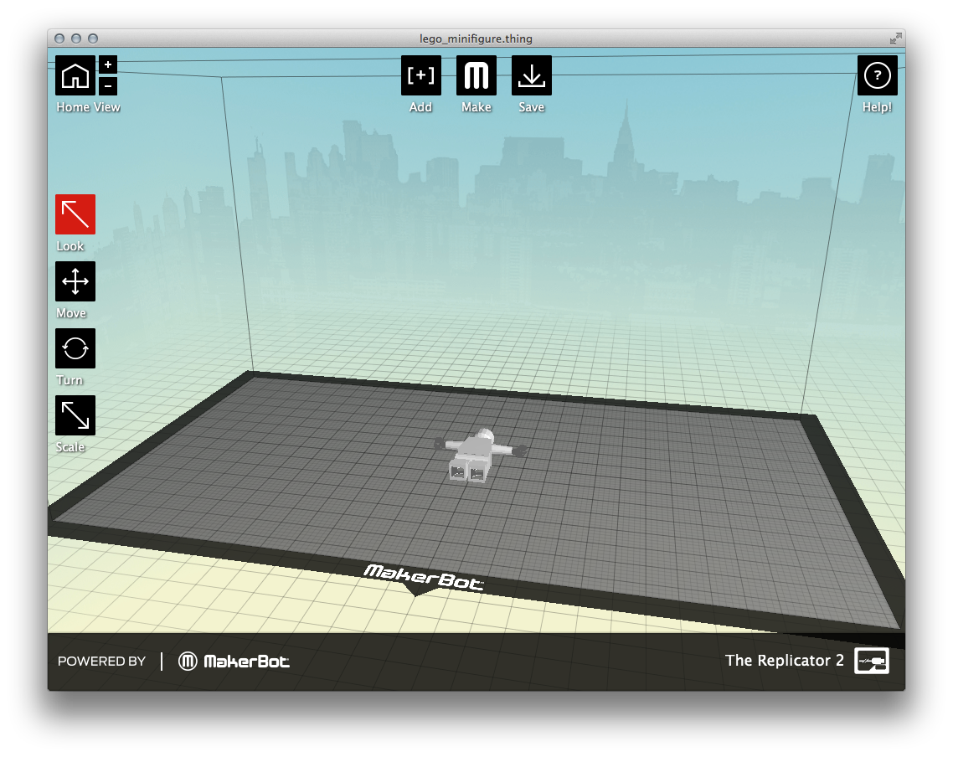The image size is (953, 757).
Task: Switch to the Turn rotate tool
Action: coord(75,348)
